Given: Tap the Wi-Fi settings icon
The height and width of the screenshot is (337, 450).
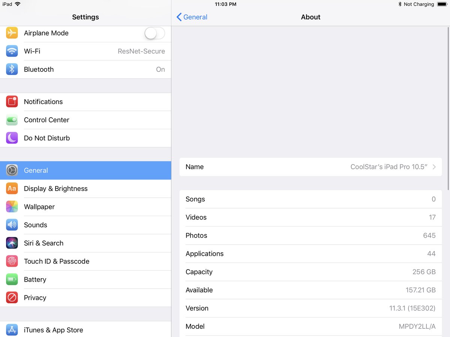Looking at the screenshot, I should point(12,51).
